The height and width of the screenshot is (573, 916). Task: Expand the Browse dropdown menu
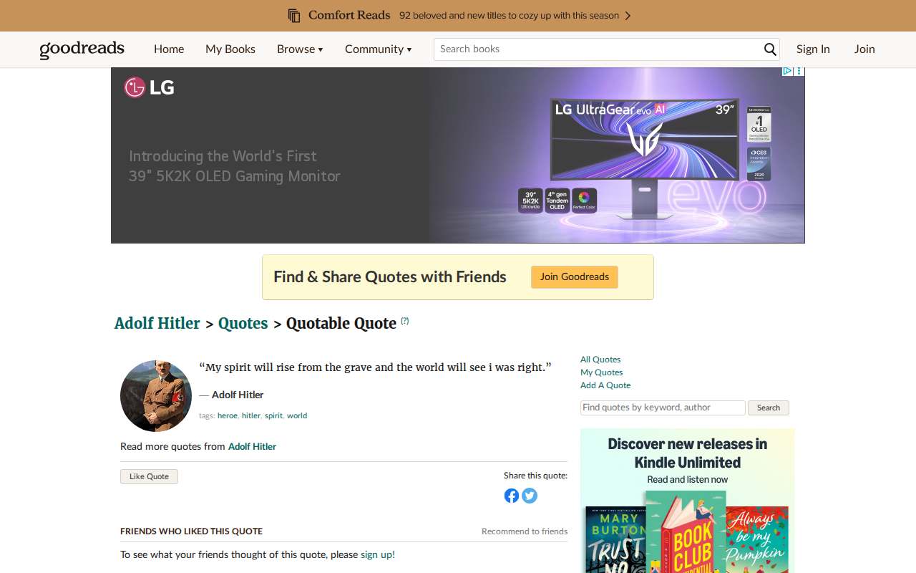click(x=300, y=49)
